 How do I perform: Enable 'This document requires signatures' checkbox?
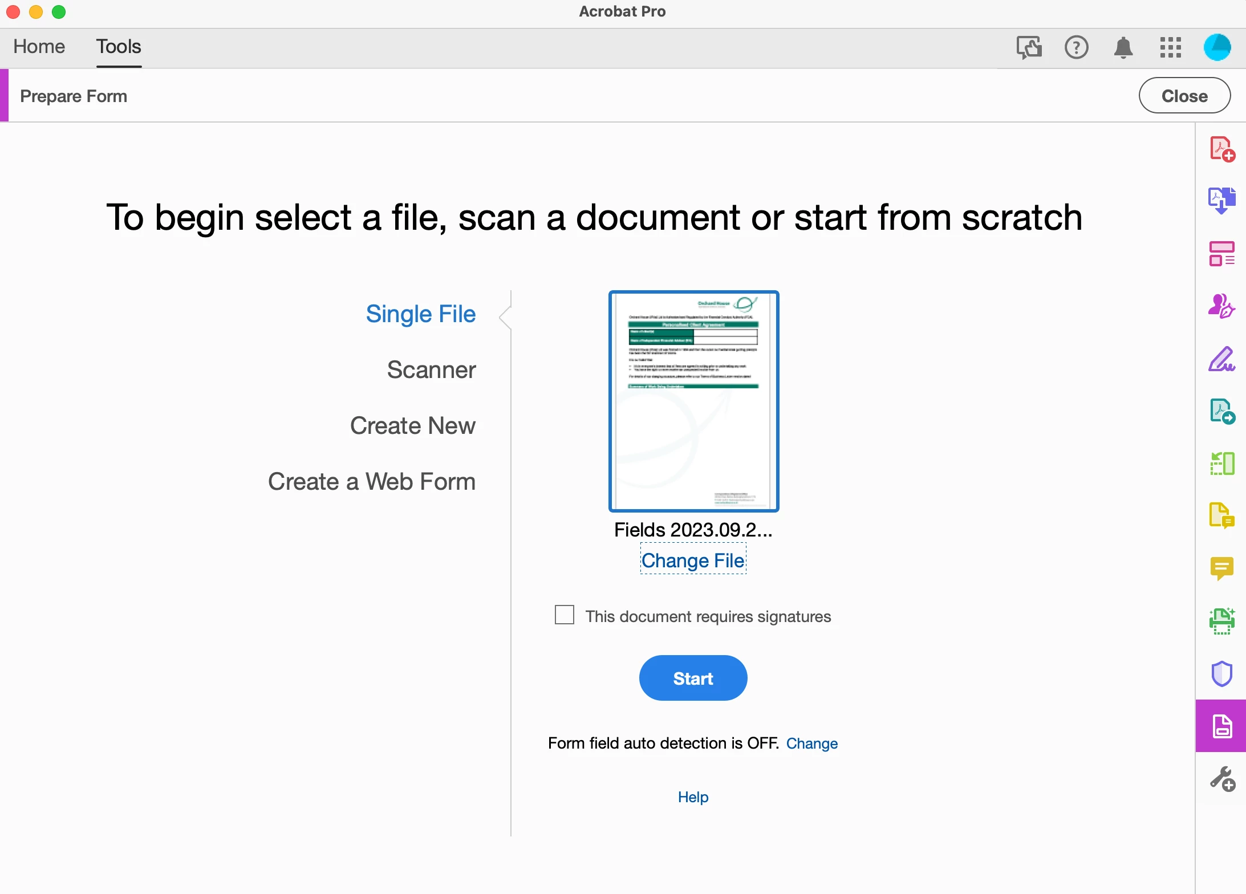tap(565, 615)
